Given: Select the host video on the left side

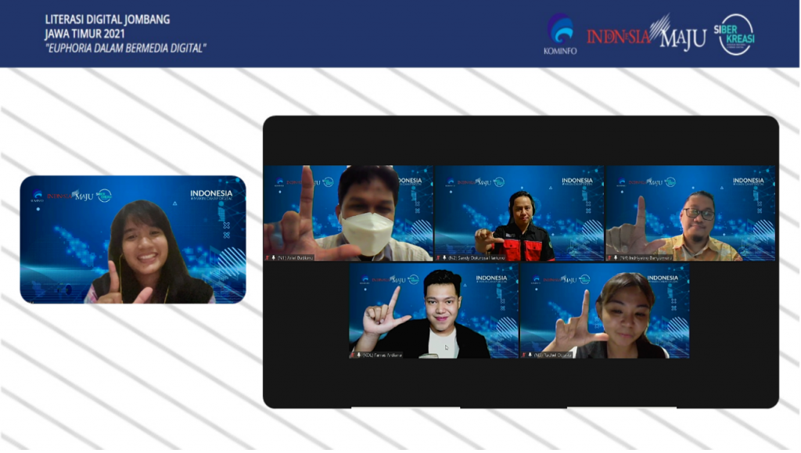Looking at the screenshot, I should click(x=133, y=239).
